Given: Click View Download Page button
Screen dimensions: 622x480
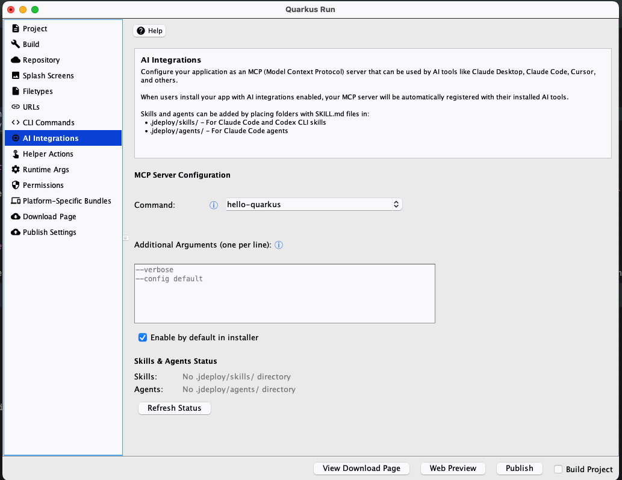Looking at the screenshot, I should click(x=361, y=469).
